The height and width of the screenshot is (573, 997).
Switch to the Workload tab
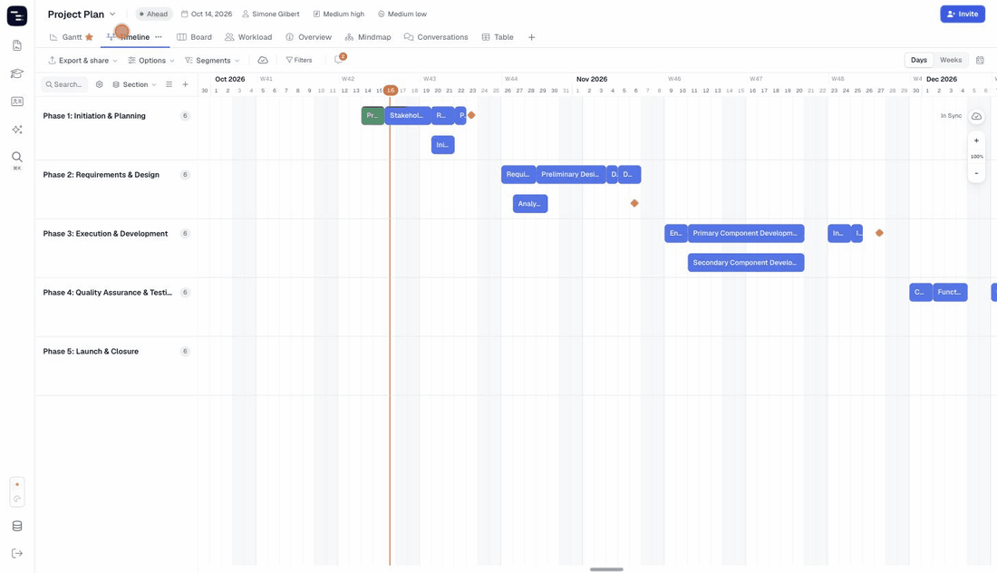point(248,37)
